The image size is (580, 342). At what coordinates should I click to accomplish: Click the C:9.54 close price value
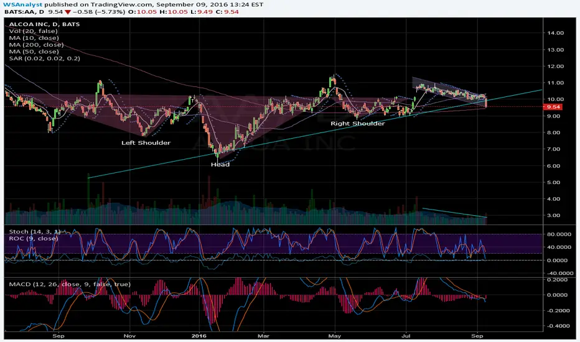pyautogui.click(x=228, y=12)
